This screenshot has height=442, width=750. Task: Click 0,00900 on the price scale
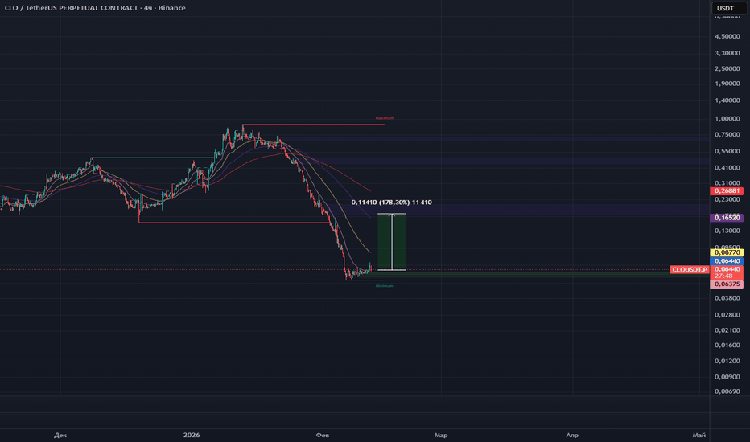point(727,377)
